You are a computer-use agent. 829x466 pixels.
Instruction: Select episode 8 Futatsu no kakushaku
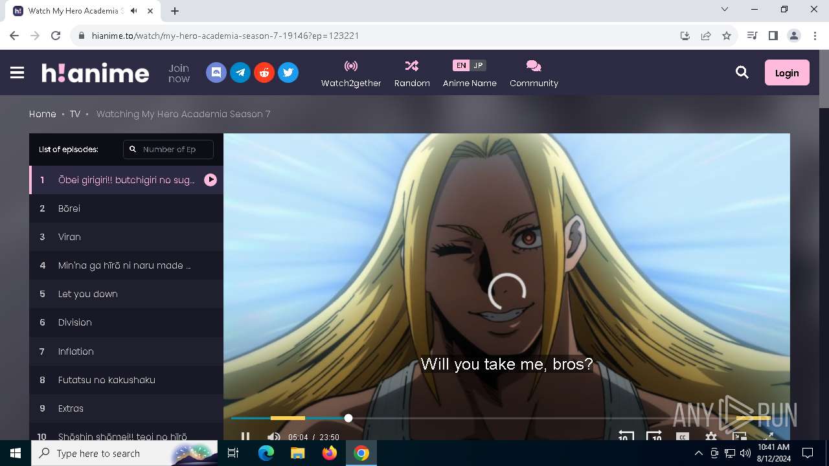126,380
